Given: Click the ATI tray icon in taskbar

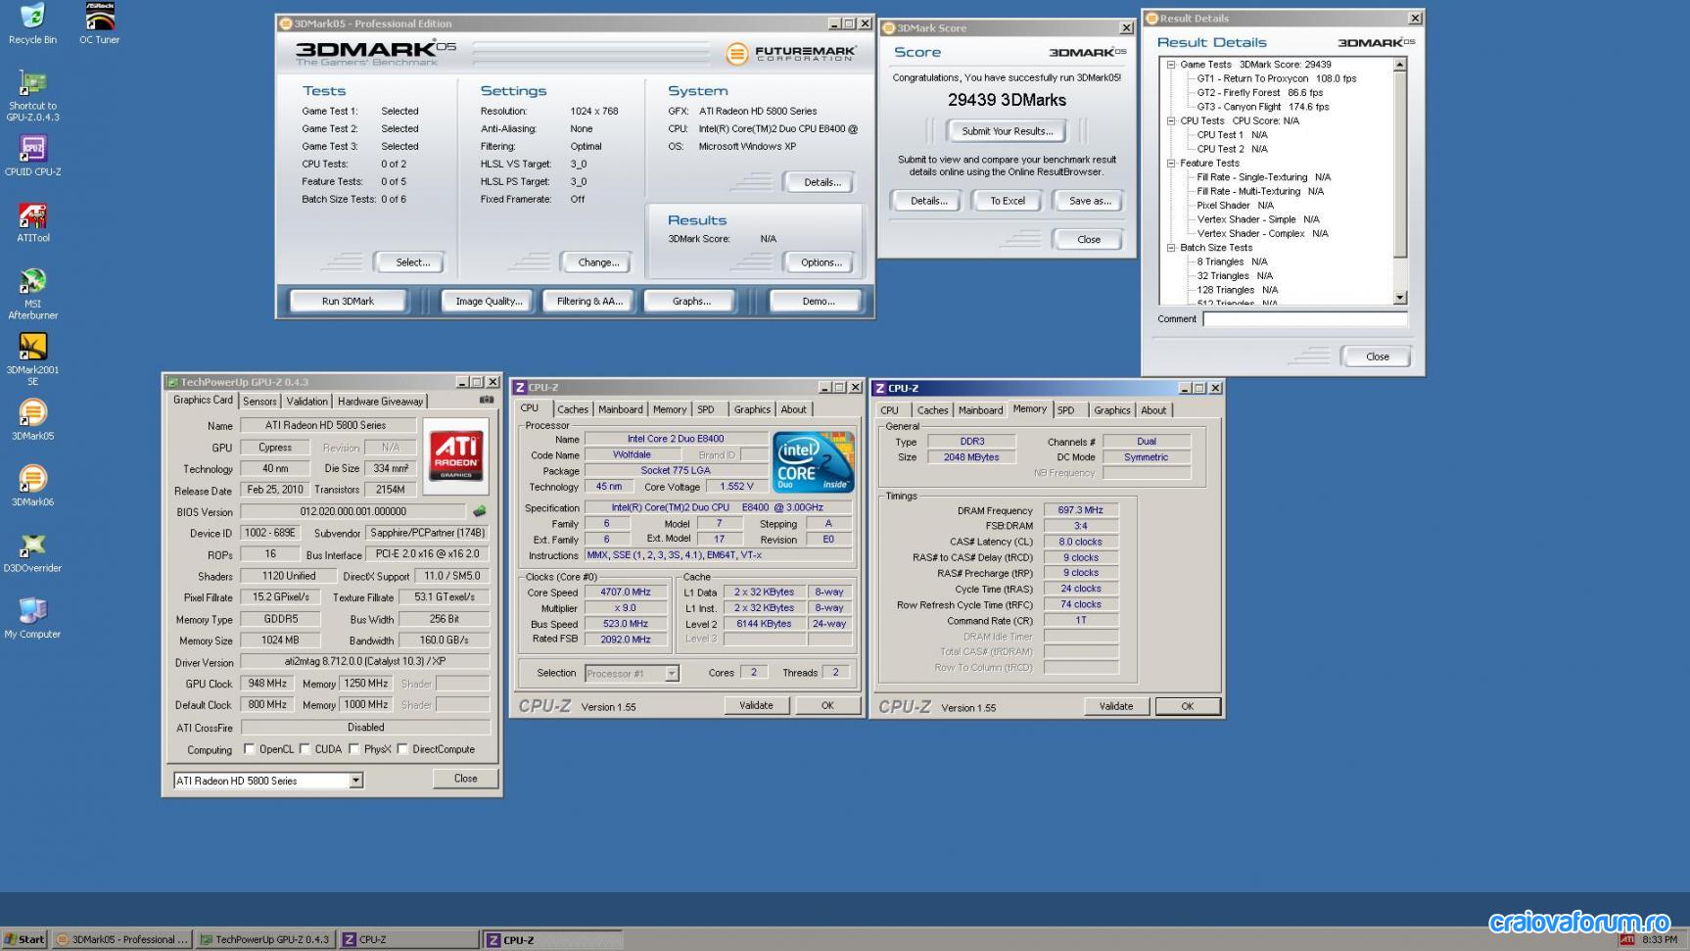Looking at the screenshot, I should pos(1627,939).
